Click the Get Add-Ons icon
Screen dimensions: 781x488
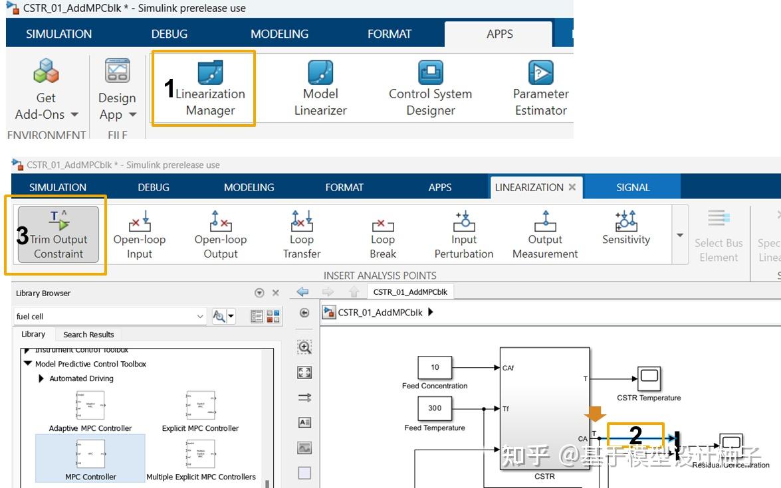(45, 70)
